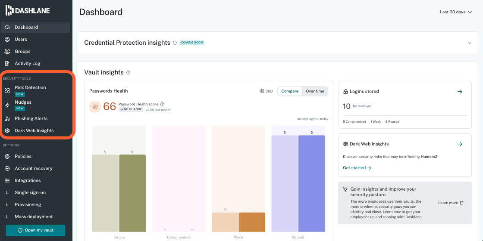Click the Users person icon
The image size is (483, 241).
tap(8, 39)
